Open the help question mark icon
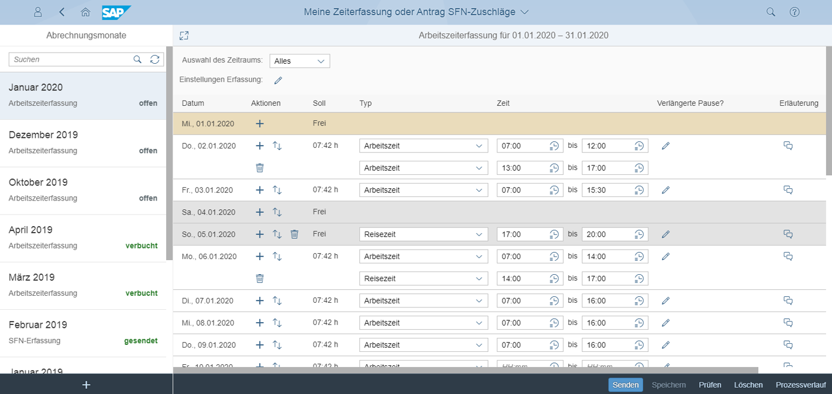The image size is (832, 394). coord(795,12)
